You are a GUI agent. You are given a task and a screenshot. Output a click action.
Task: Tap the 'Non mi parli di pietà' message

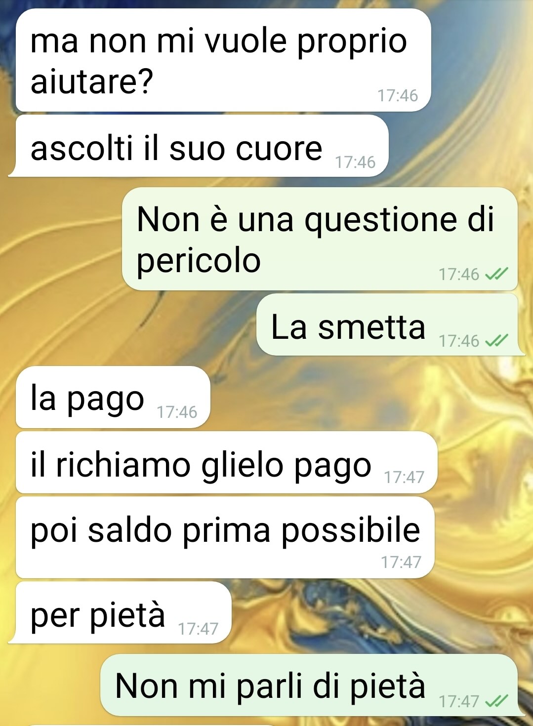(312, 686)
